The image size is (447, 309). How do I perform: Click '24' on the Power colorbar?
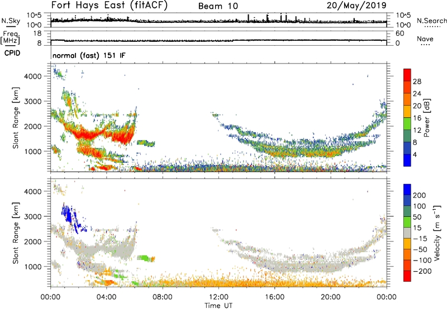(417, 94)
